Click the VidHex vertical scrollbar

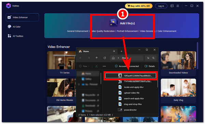197,56
